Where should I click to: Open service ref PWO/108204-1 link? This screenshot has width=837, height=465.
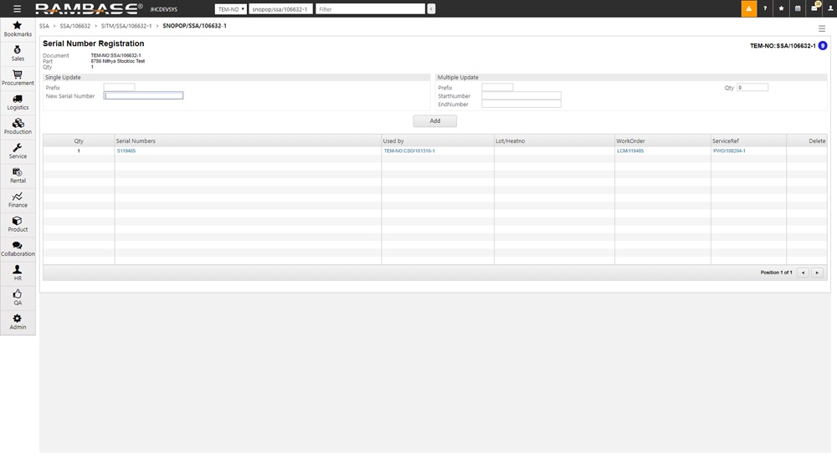(729, 151)
